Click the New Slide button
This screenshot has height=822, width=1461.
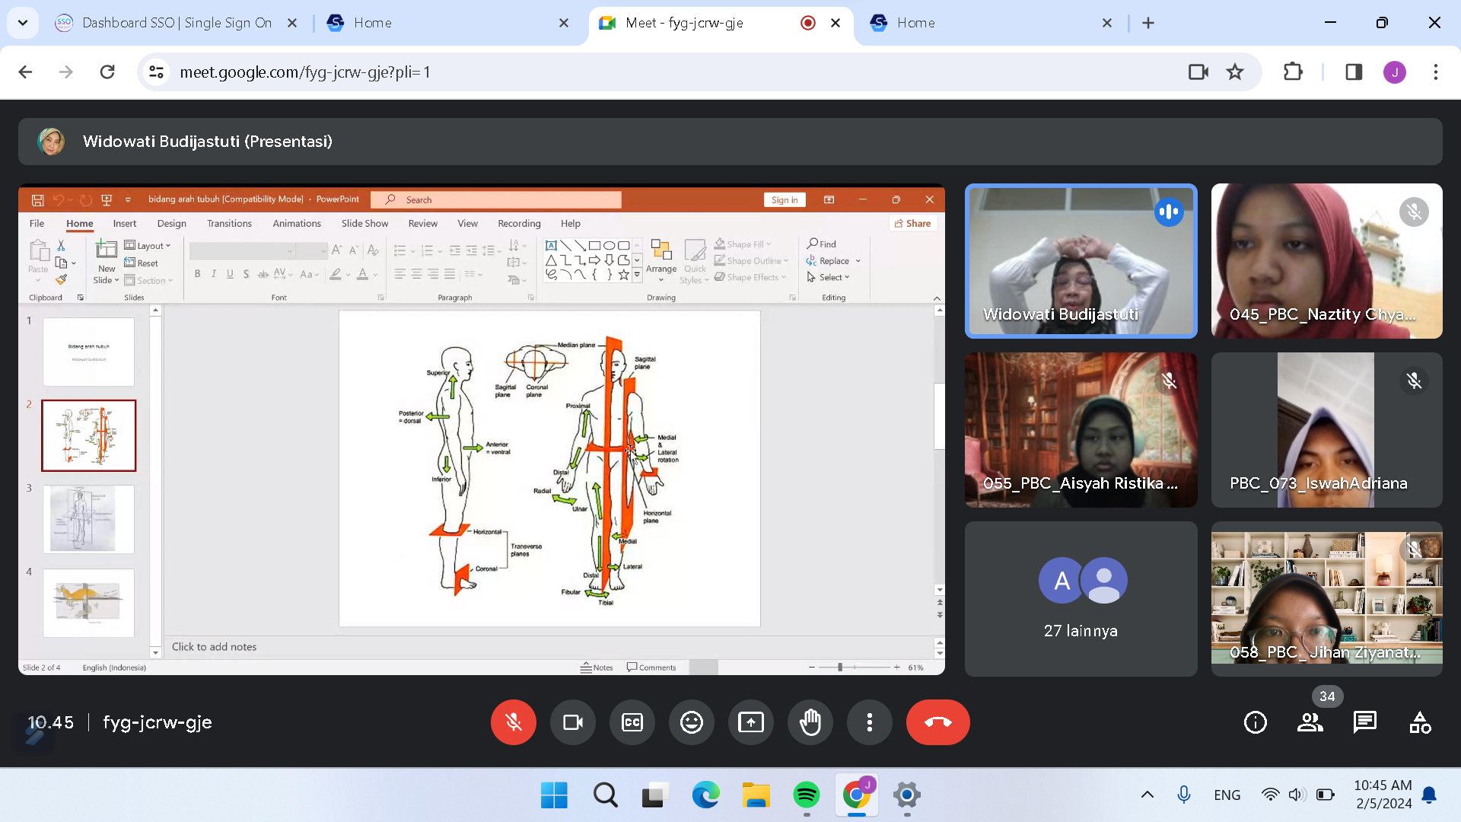point(107,262)
